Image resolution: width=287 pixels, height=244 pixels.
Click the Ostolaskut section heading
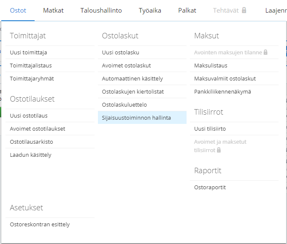120,36
